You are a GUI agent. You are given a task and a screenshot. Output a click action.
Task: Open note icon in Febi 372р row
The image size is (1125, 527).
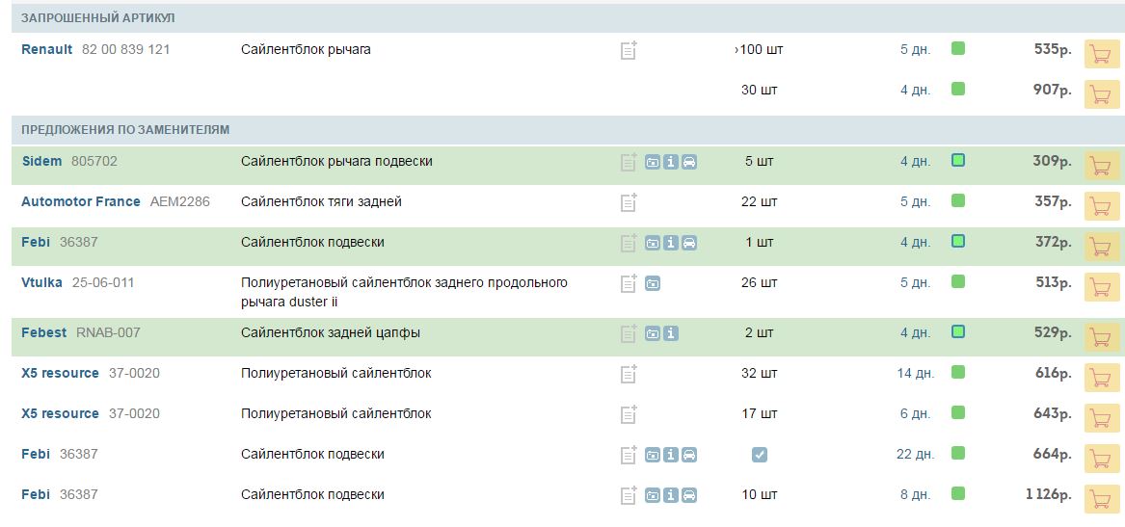point(629,243)
